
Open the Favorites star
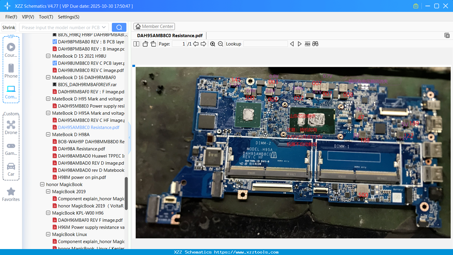pyautogui.click(x=11, y=194)
